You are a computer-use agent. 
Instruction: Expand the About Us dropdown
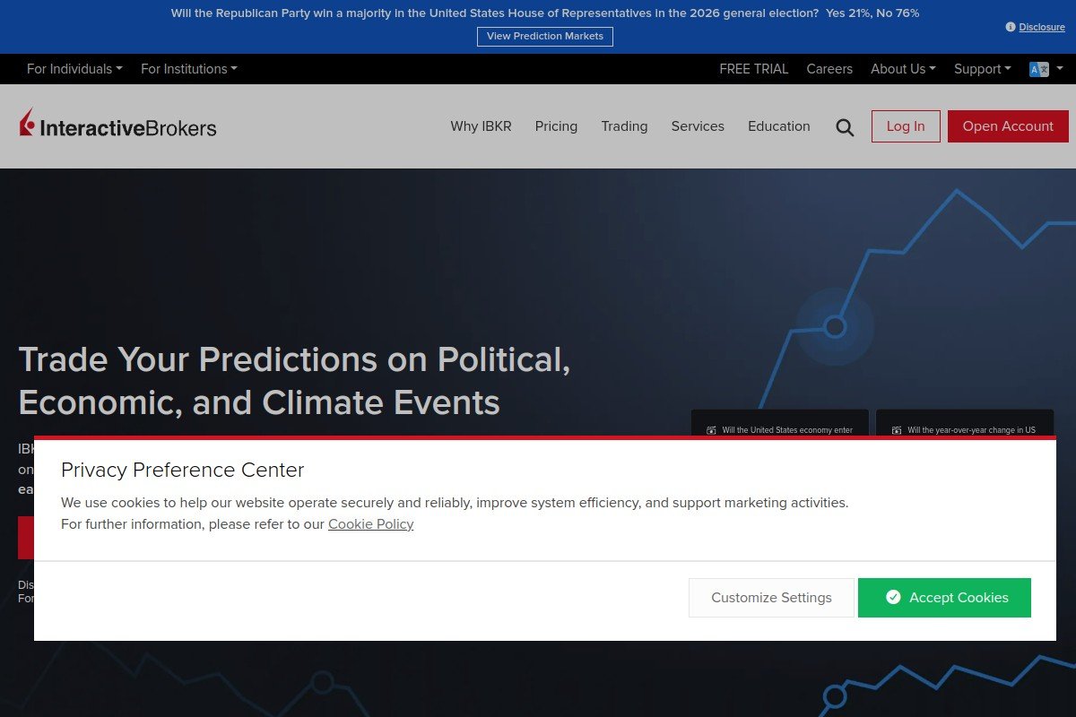click(903, 69)
